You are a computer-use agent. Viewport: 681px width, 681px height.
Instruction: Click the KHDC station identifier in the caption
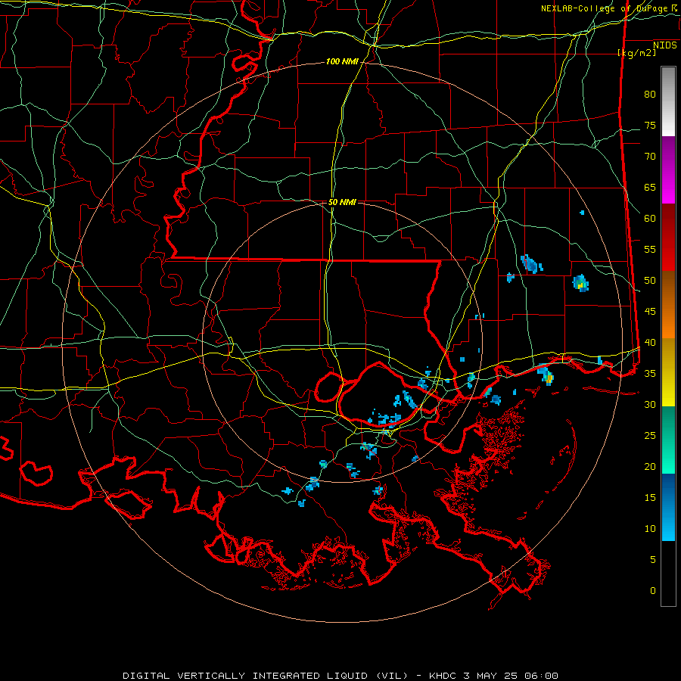pos(443,676)
